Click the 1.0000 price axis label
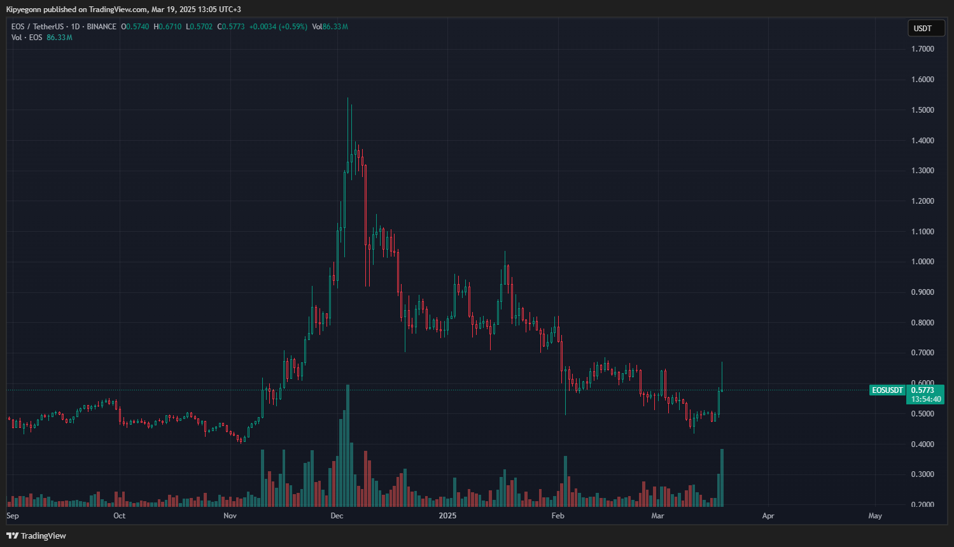Viewport: 954px width, 547px height. (x=923, y=262)
